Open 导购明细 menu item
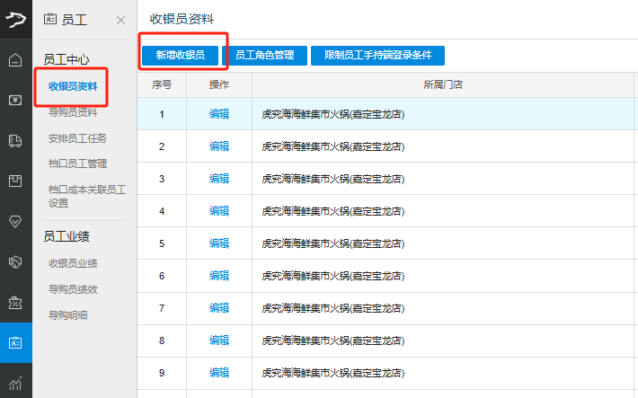638x398 pixels. [x=68, y=315]
